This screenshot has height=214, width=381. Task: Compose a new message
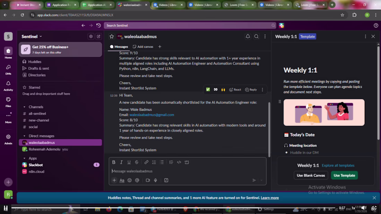coord(98,36)
